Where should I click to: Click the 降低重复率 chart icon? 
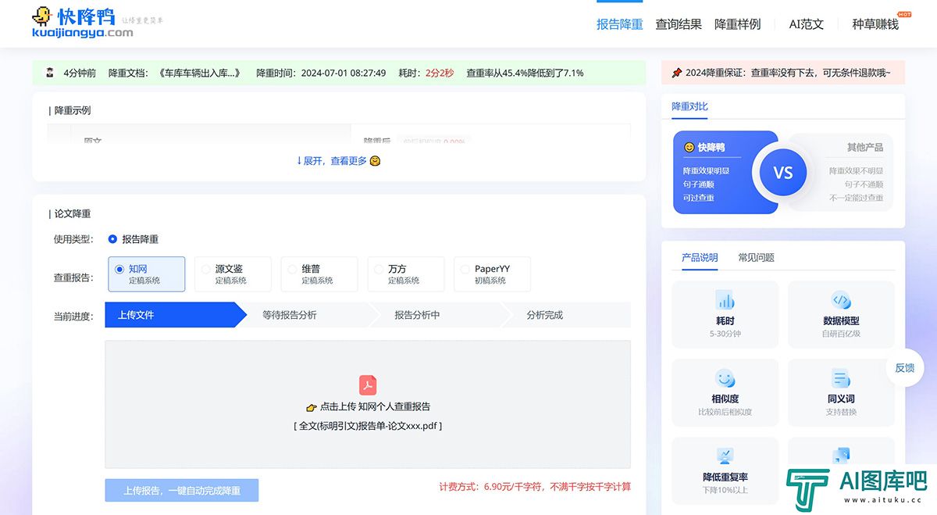click(x=725, y=456)
